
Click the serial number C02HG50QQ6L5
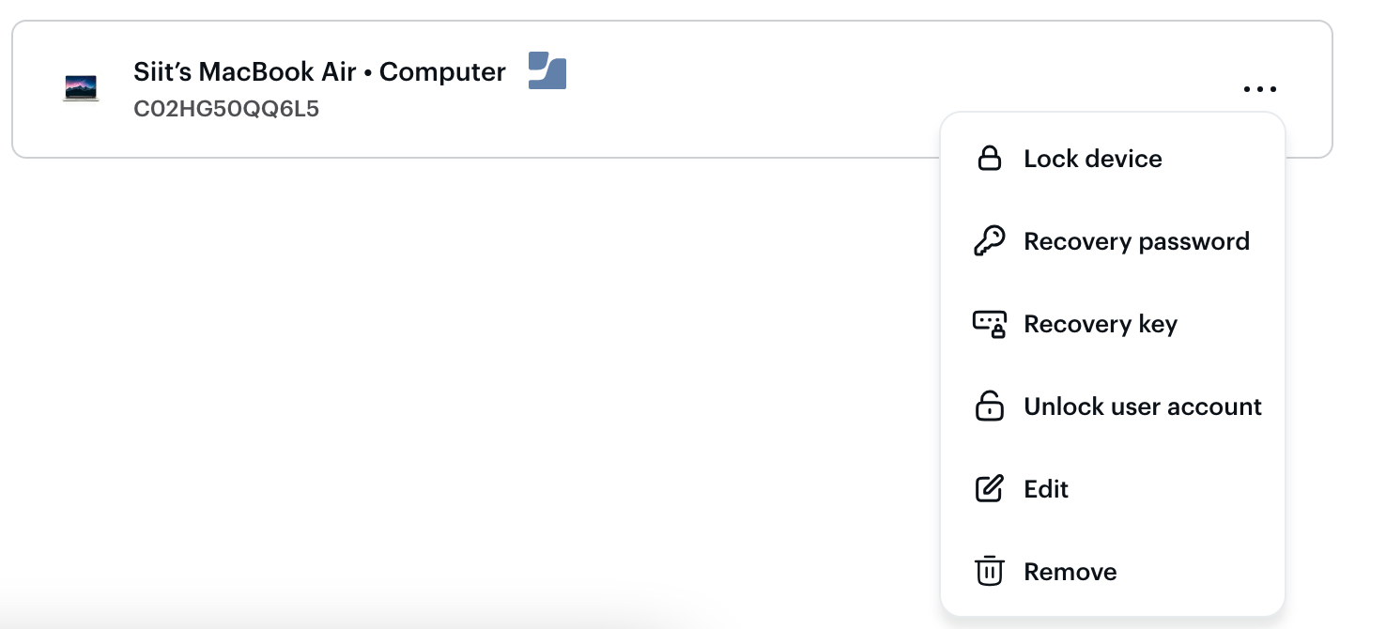coord(226,110)
